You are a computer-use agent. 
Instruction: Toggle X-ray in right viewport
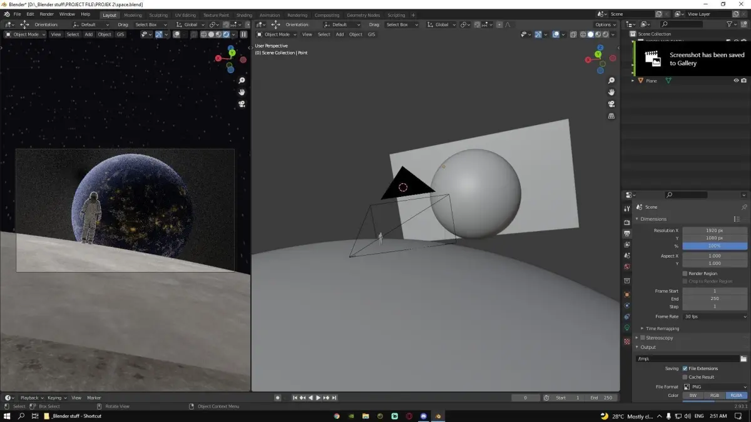(573, 34)
